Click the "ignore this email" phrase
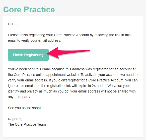The image size is (146, 140). point(21,86)
